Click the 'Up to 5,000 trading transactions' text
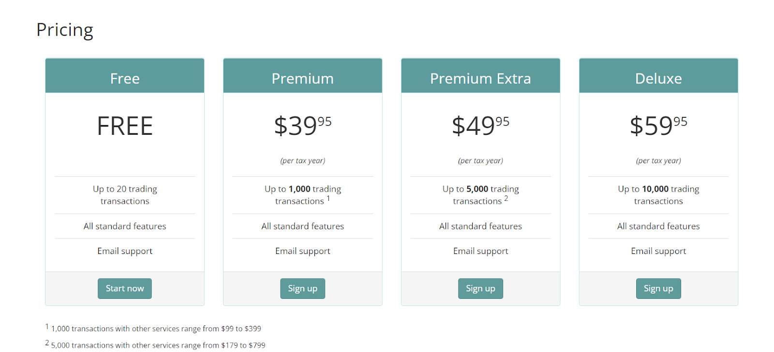Screen dimensions: 774x352 tap(480, 195)
